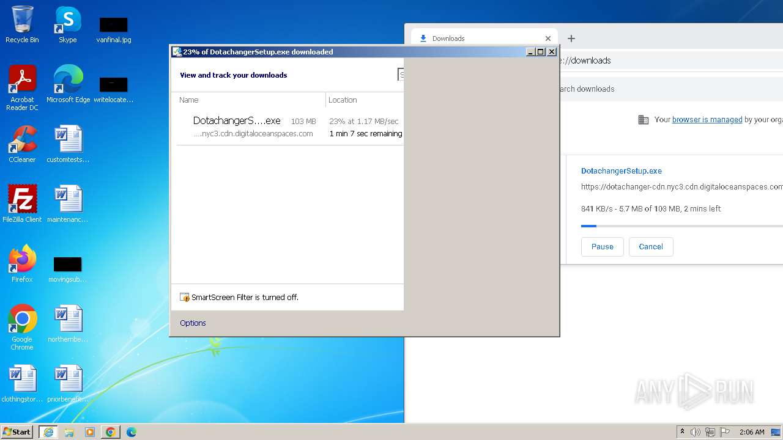
Task: Close the Chrome Downloads tab
Action: pos(548,38)
